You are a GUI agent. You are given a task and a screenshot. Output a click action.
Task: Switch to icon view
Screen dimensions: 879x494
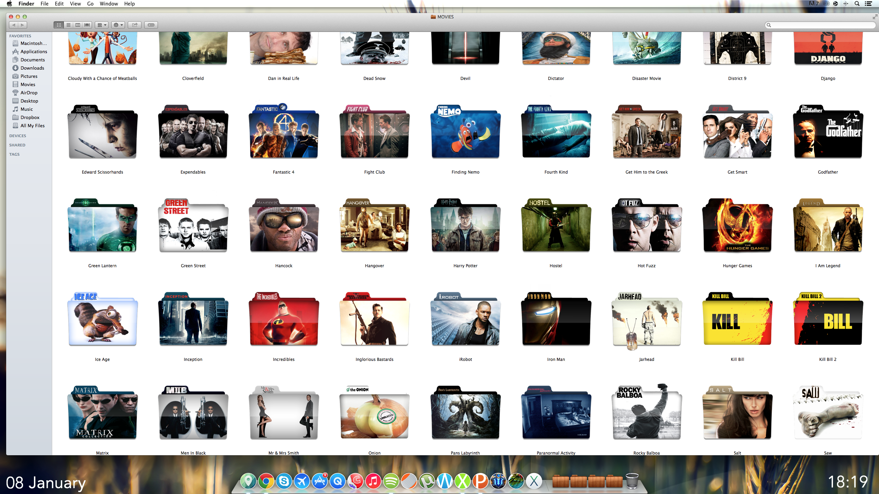point(59,25)
